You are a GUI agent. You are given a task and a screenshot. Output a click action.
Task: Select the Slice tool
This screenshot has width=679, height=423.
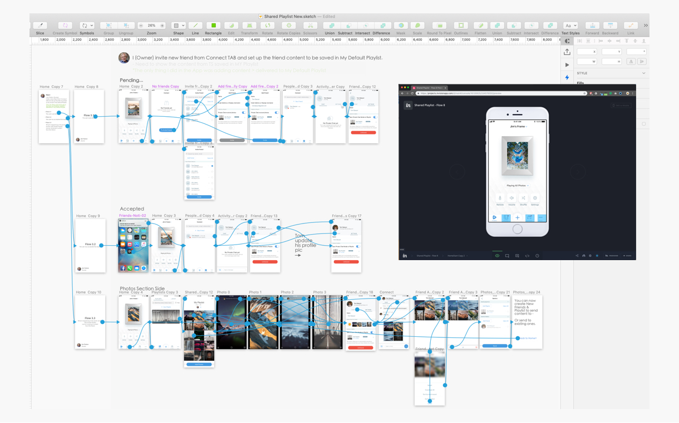[40, 26]
